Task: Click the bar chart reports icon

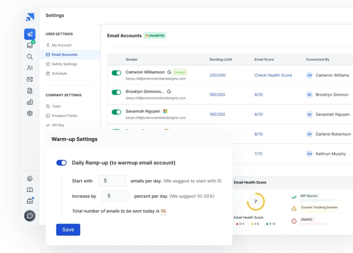Action: pos(30,102)
